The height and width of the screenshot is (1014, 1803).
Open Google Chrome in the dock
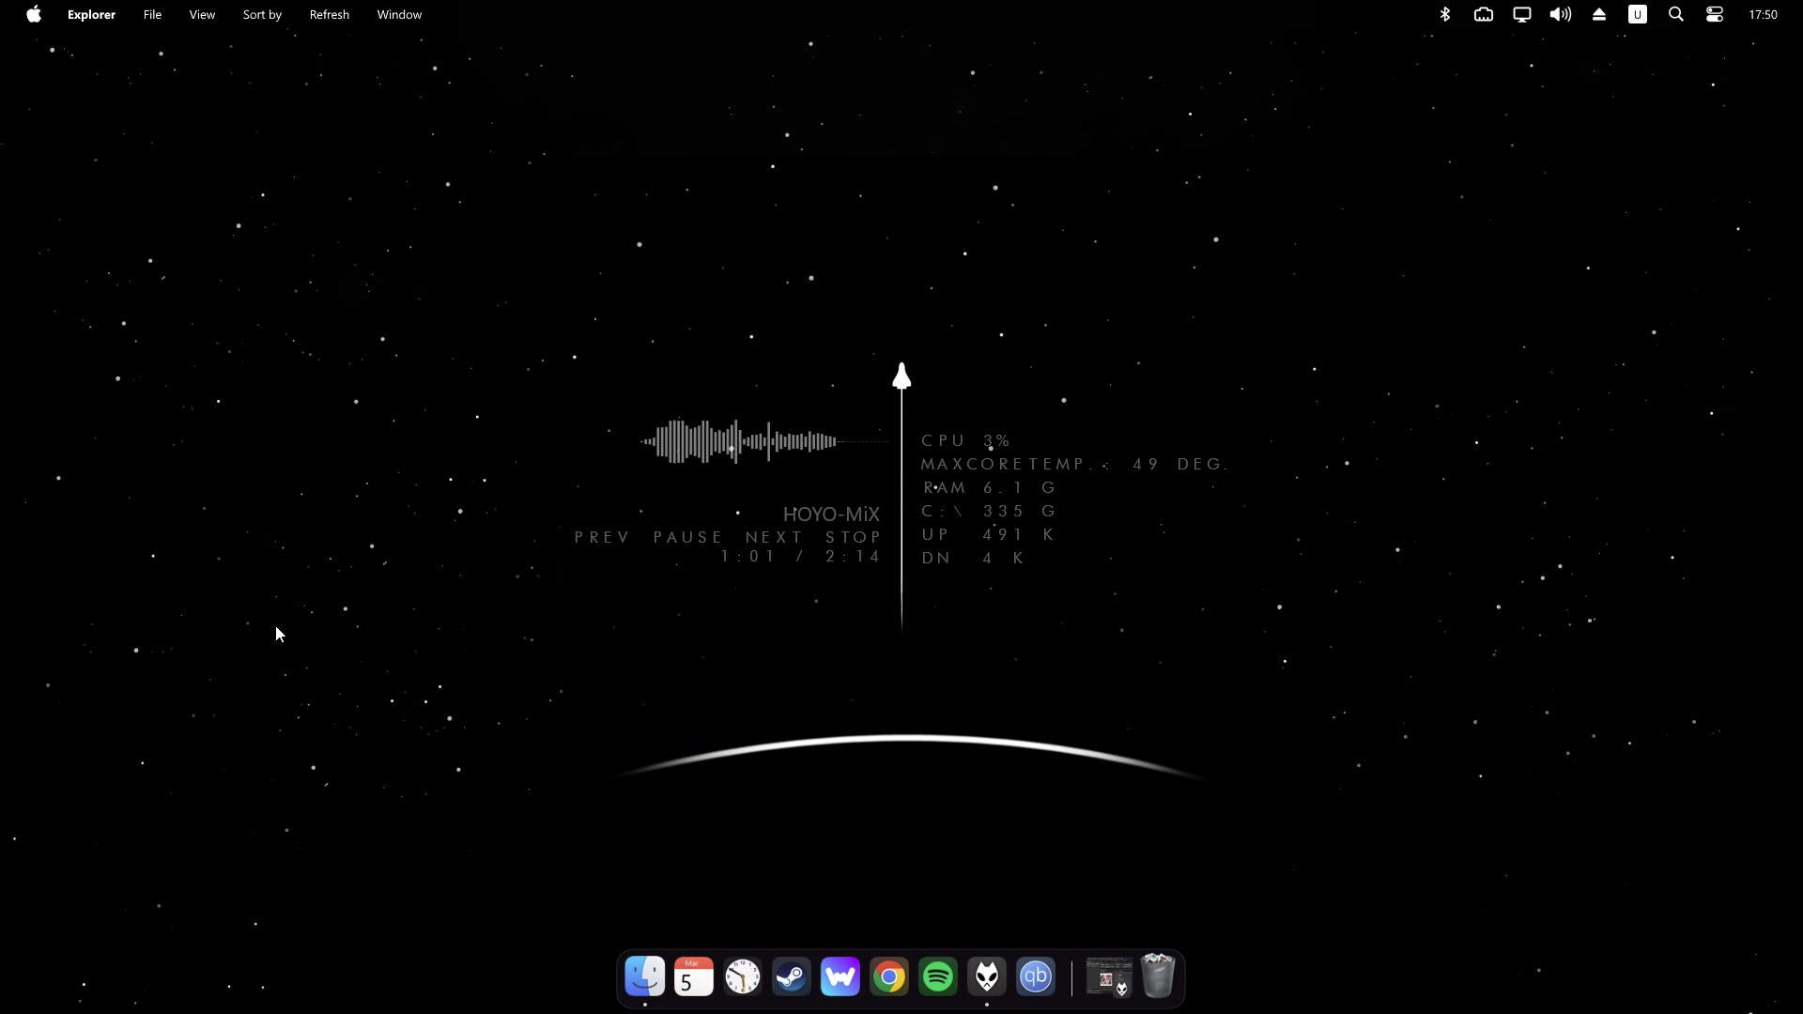(x=889, y=977)
